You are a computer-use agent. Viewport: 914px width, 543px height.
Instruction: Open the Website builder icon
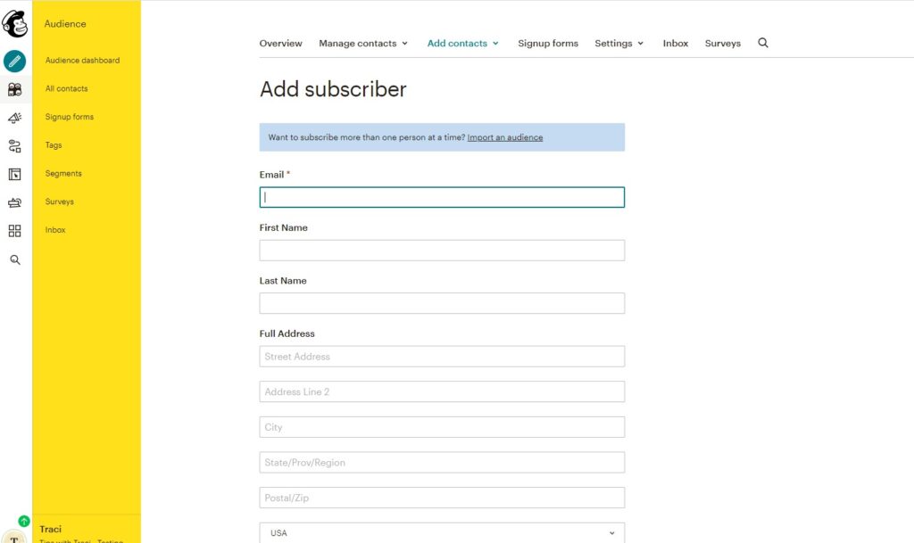click(14, 174)
